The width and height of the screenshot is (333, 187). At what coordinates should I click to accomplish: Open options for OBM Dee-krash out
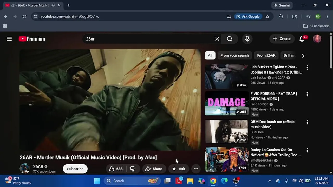[x=307, y=122]
